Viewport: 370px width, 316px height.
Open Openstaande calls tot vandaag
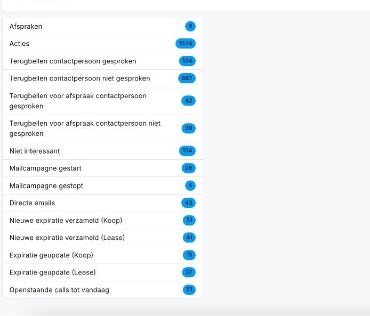tap(59, 290)
